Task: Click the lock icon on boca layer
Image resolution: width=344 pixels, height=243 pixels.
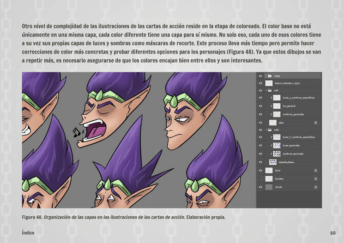Action: [315, 170]
